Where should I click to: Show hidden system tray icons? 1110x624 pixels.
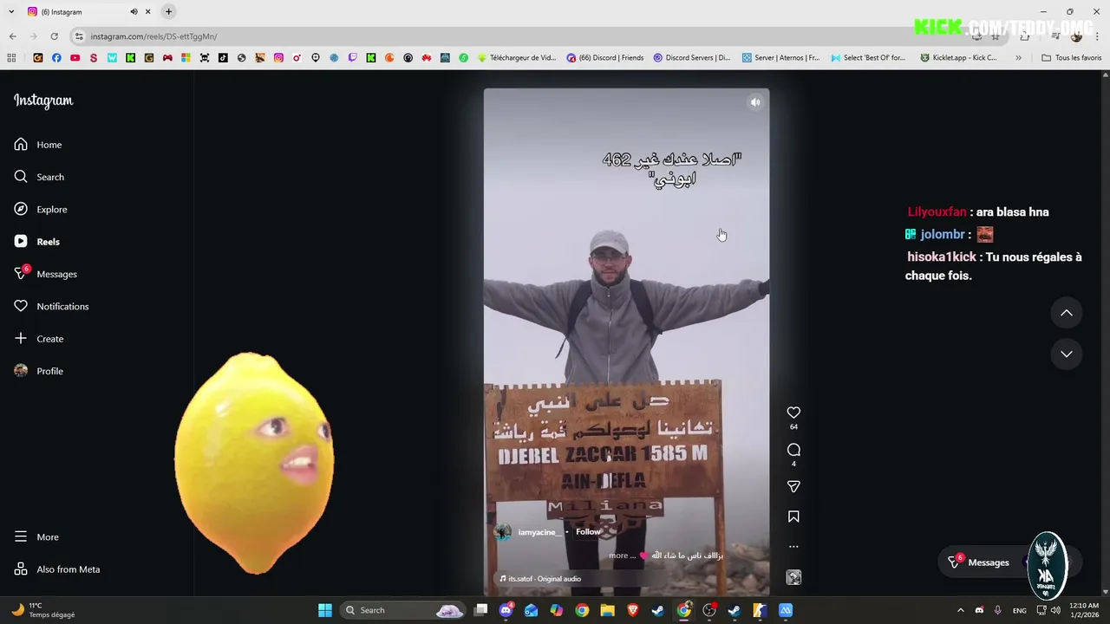coord(960,610)
